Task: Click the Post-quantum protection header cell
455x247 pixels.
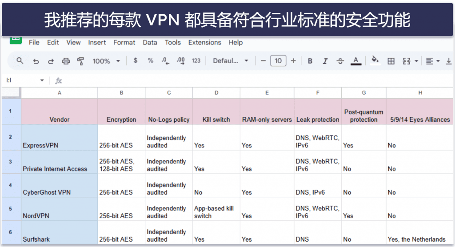Action: click(364, 112)
